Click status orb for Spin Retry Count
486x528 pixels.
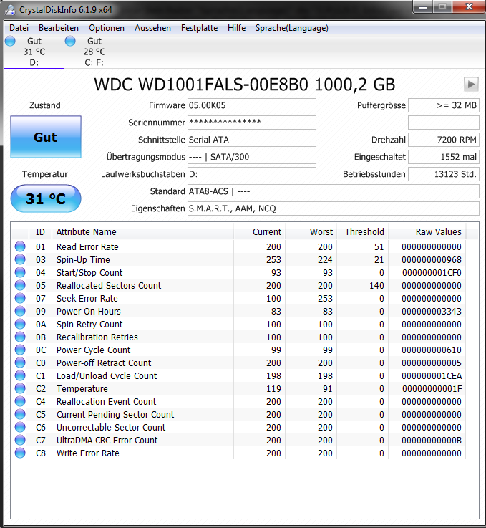[x=20, y=324]
